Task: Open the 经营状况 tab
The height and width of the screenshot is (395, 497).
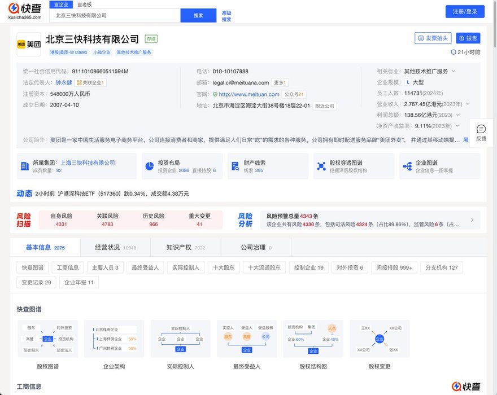Action: (x=116, y=247)
